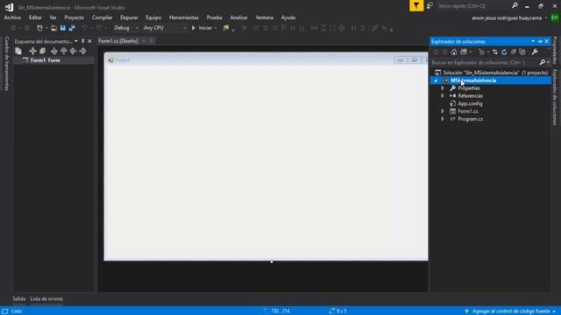Click the Open File folder icon
This screenshot has width=561, height=315.
53,28
